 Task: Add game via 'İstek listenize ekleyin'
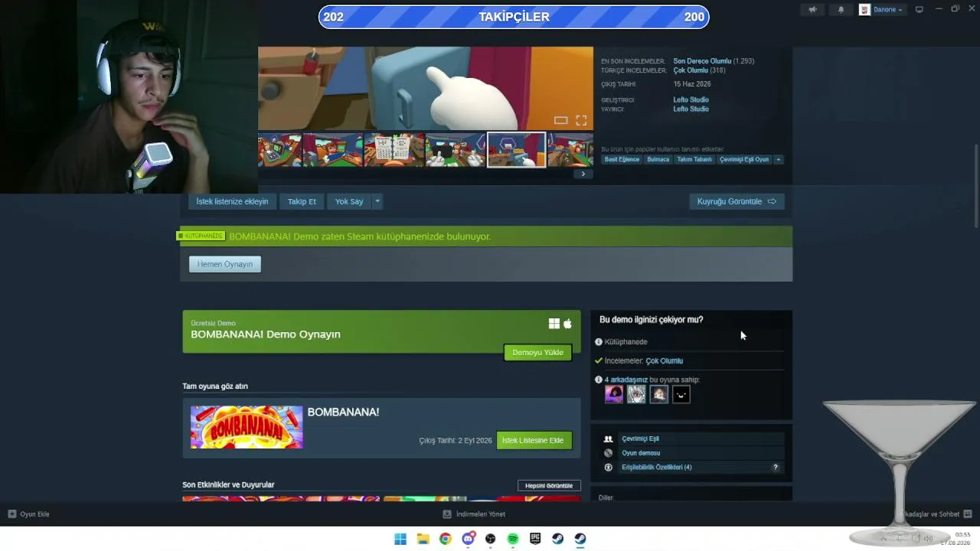[x=232, y=201]
